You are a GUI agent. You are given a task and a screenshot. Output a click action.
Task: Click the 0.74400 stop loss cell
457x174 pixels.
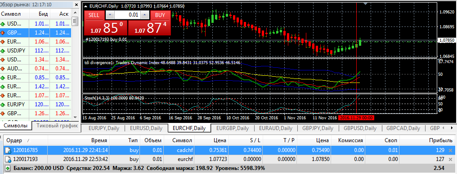[246, 150]
